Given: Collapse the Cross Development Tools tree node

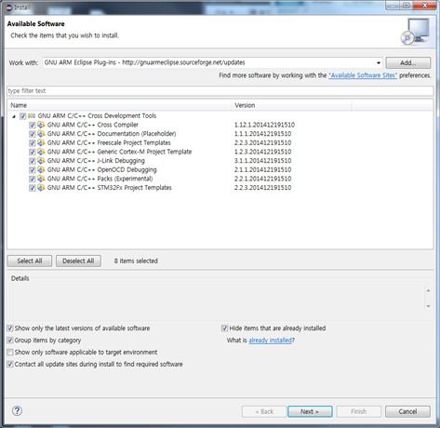Looking at the screenshot, I should [14, 116].
